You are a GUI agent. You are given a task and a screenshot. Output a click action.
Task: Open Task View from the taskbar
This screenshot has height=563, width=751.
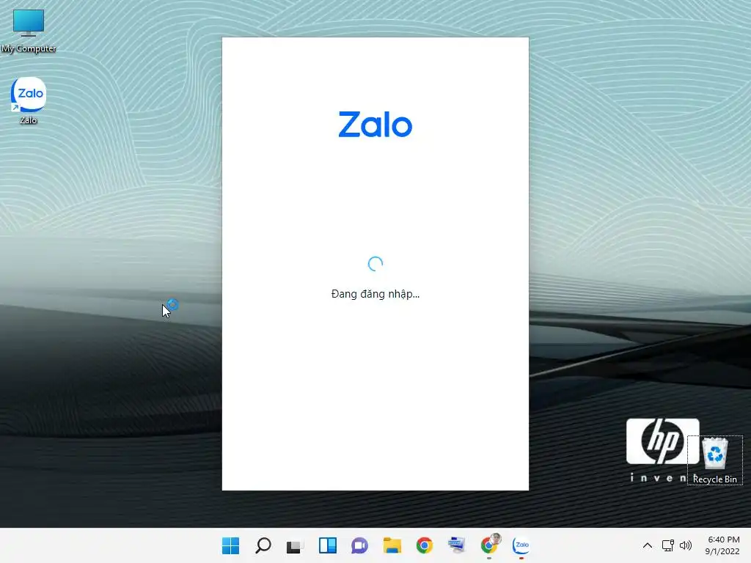click(x=295, y=545)
